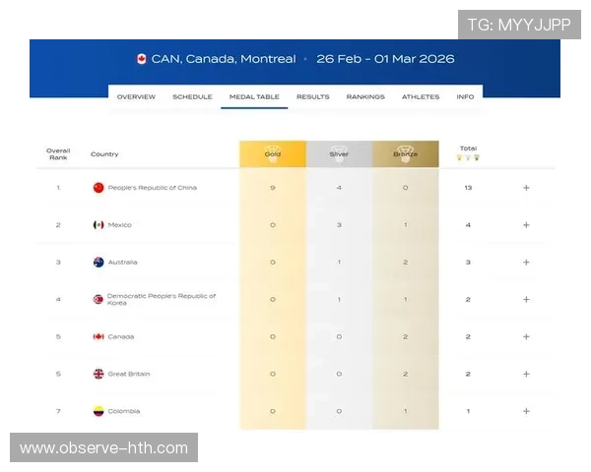Click the Australia flag icon
Image resolution: width=591 pixels, height=472 pixels.
tap(98, 263)
